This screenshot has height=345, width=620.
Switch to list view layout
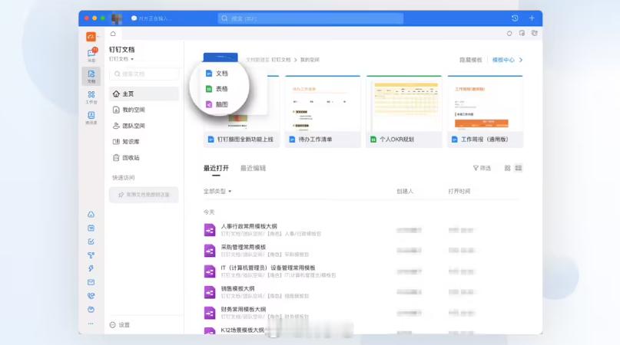(519, 168)
